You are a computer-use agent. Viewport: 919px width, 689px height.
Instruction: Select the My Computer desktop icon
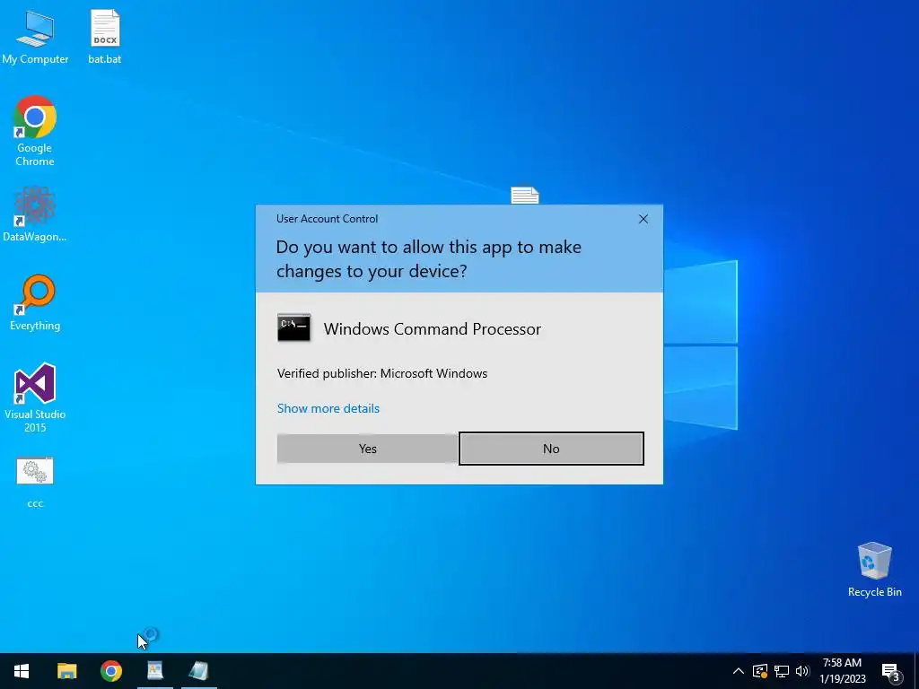[x=35, y=36]
